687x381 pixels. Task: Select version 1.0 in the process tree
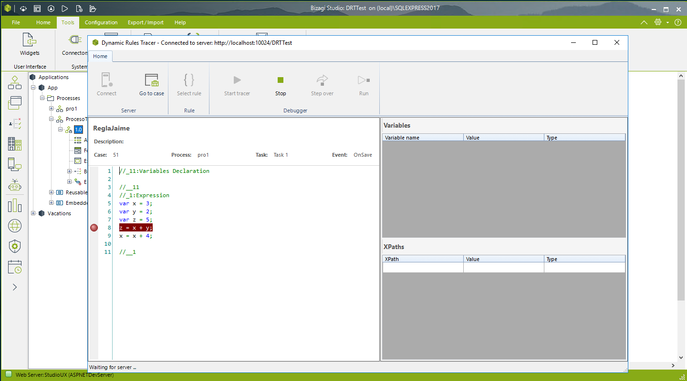point(78,130)
